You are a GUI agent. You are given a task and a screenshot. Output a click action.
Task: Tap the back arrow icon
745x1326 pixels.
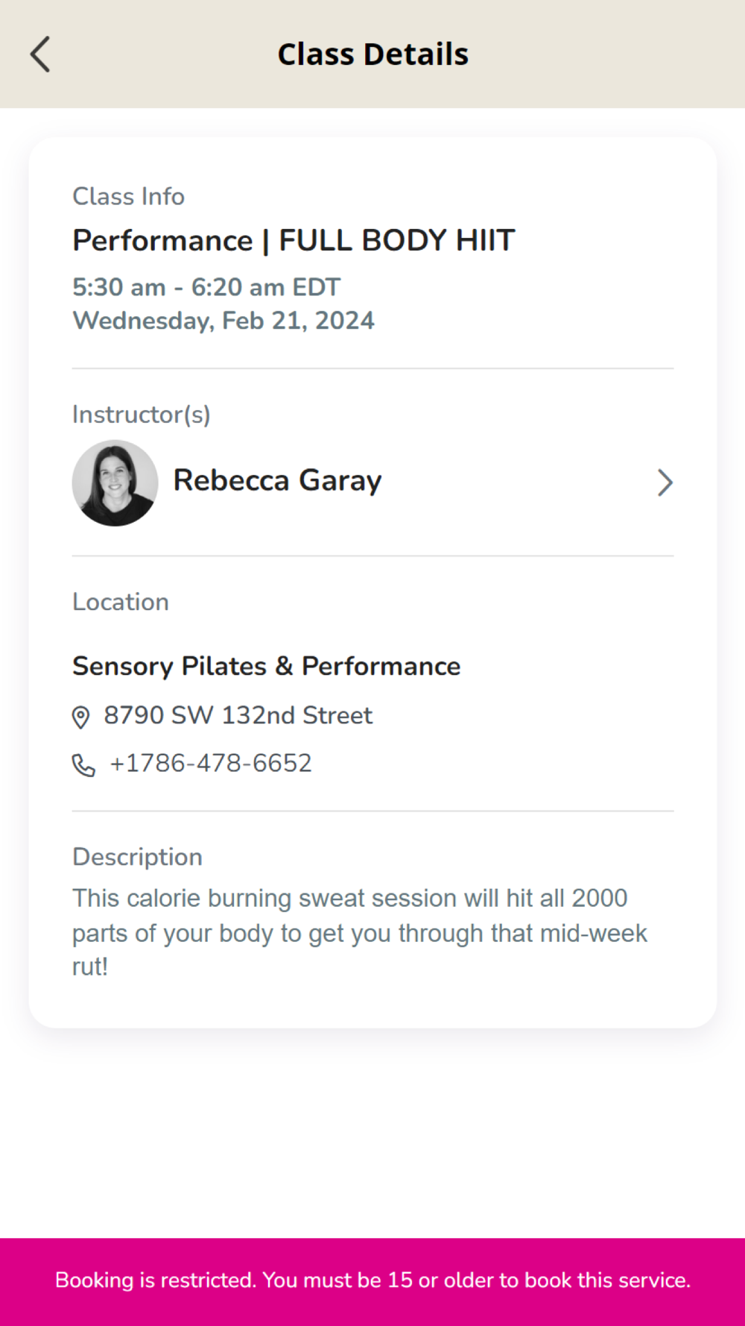(40, 54)
